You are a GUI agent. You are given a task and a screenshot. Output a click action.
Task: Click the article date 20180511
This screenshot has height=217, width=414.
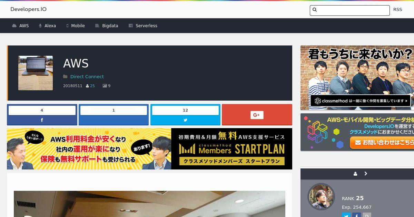pos(73,86)
